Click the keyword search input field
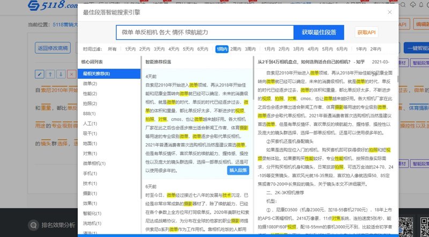This screenshot has width=429, height=237. [x=205, y=32]
